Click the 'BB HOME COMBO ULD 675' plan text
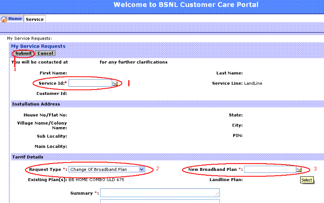324x203 pixels. (96, 180)
